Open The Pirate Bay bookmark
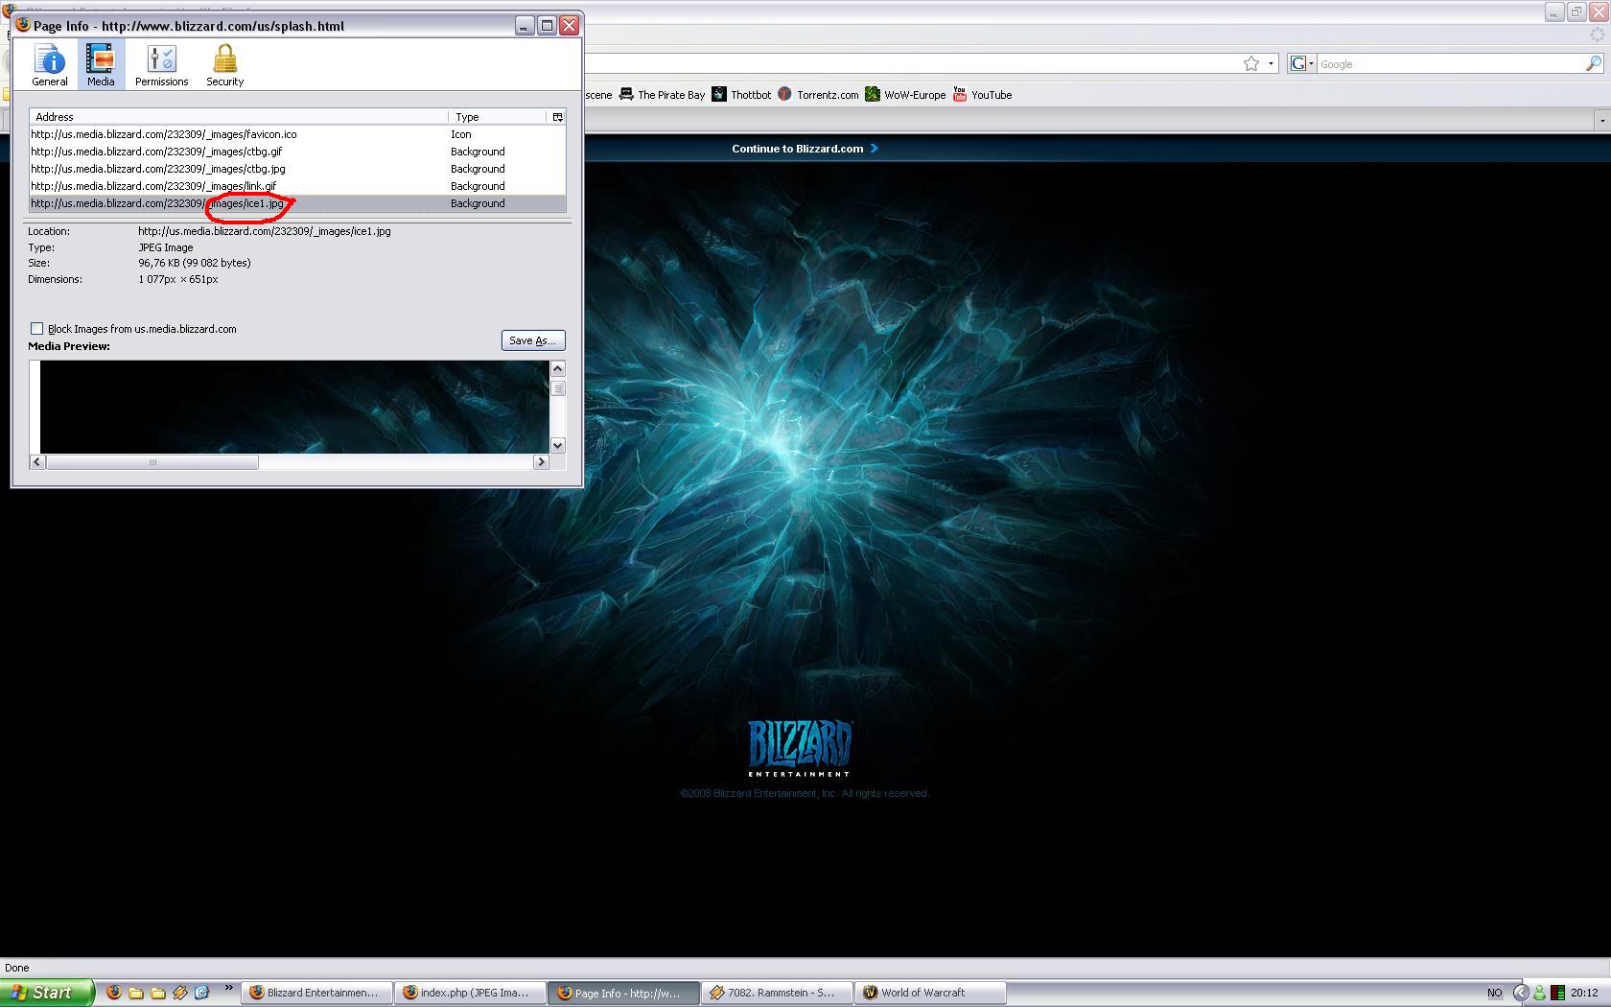 tap(662, 95)
